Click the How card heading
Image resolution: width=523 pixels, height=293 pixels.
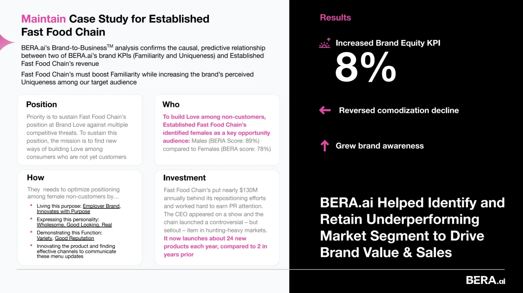pos(35,178)
